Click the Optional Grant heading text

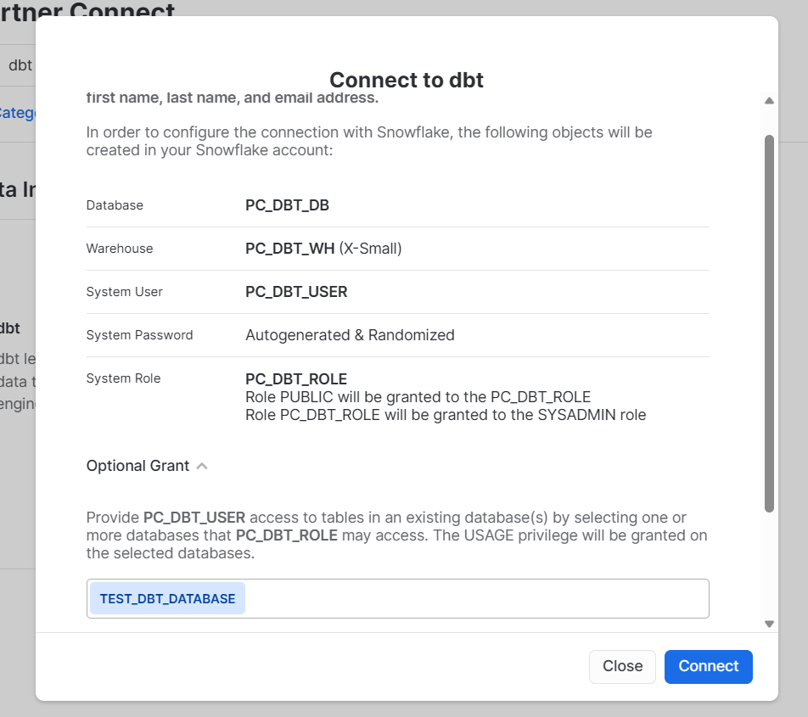coord(137,466)
